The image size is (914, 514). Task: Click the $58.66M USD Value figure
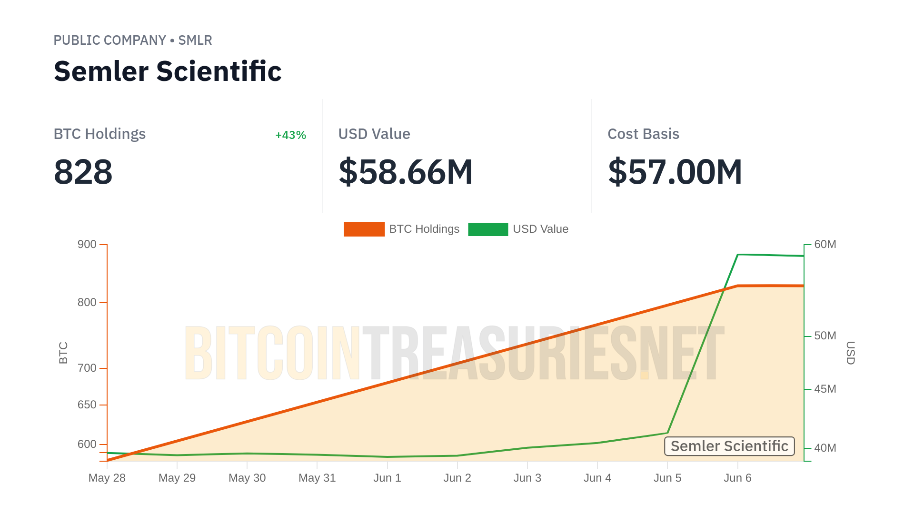point(406,172)
